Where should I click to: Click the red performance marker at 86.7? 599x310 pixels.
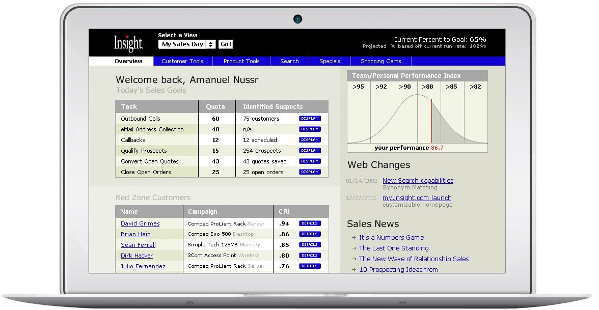pyautogui.click(x=431, y=120)
